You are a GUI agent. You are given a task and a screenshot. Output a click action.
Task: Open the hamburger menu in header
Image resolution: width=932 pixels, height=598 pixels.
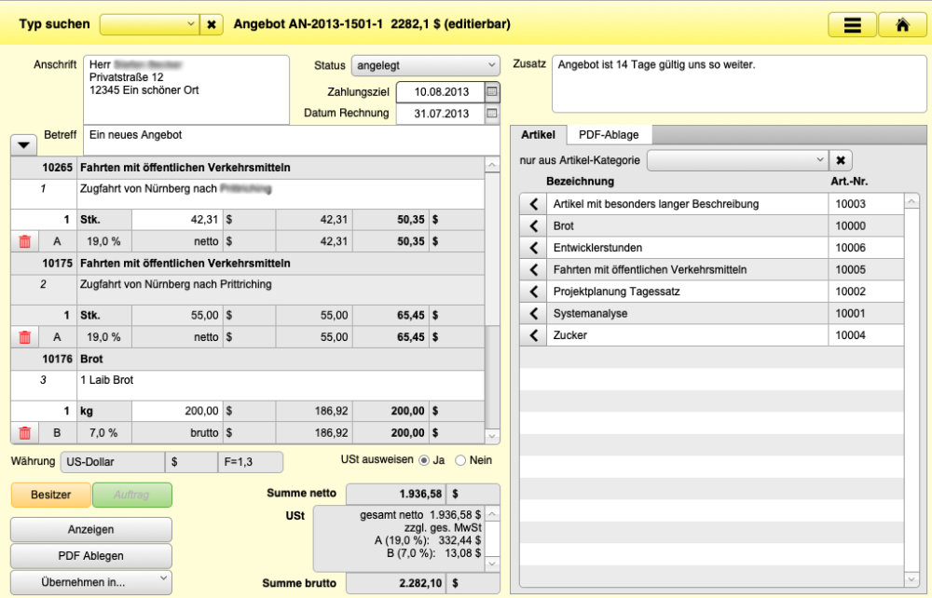click(852, 25)
